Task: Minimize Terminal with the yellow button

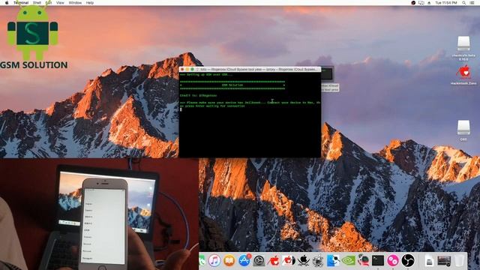Action: [x=187, y=70]
